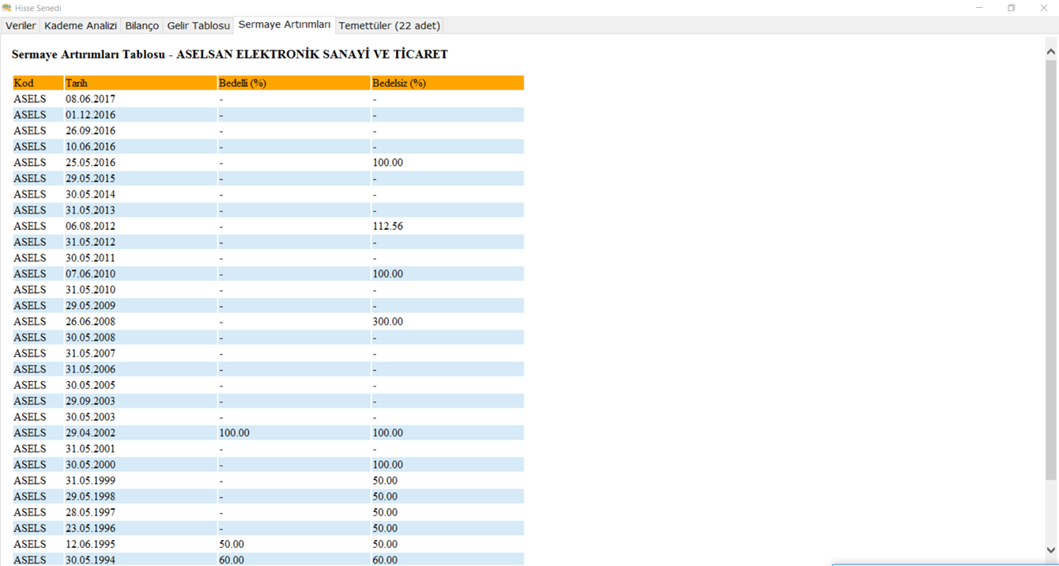The image size is (1059, 566).
Task: Open Temettüler (22 adet) tab
Action: [x=389, y=25]
